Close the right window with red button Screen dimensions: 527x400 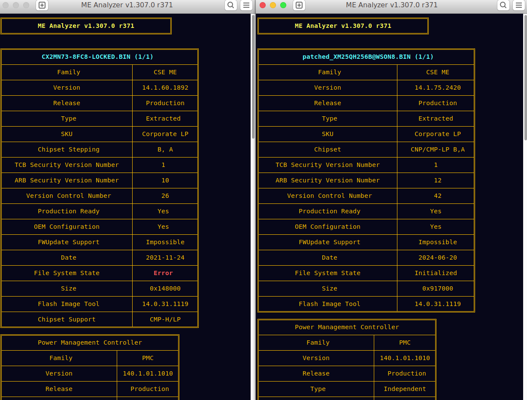pos(263,5)
